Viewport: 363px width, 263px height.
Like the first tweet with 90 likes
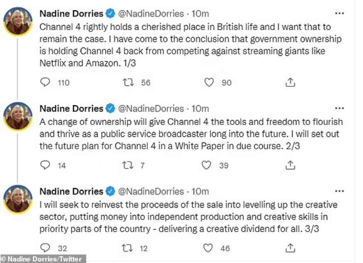(209, 82)
